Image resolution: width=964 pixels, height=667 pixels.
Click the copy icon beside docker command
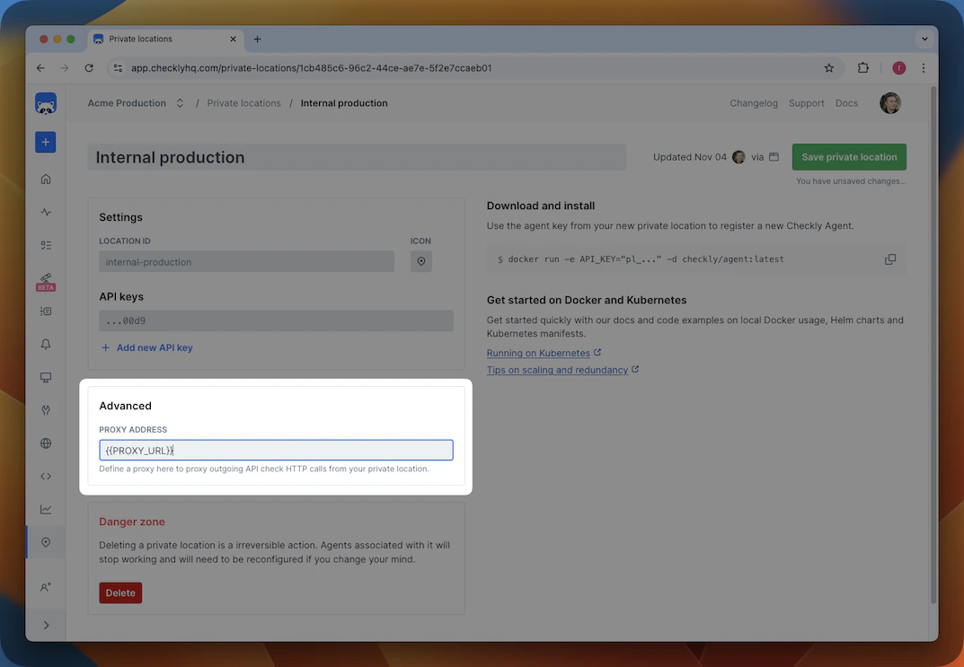coord(890,259)
